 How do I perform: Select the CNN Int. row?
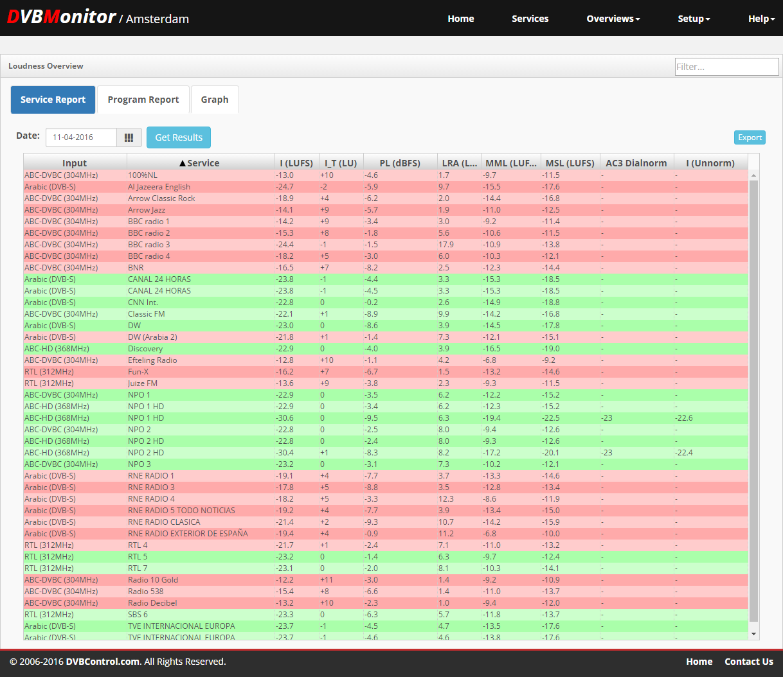(x=386, y=303)
